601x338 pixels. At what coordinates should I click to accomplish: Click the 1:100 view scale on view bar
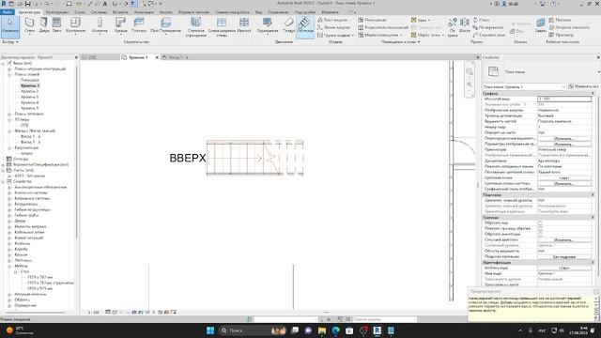[x=93, y=313]
